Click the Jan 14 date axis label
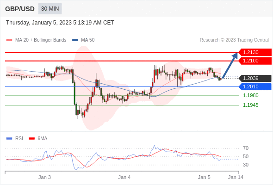Image resolution: width=273 pixels, height=185 pixels. click(x=236, y=177)
